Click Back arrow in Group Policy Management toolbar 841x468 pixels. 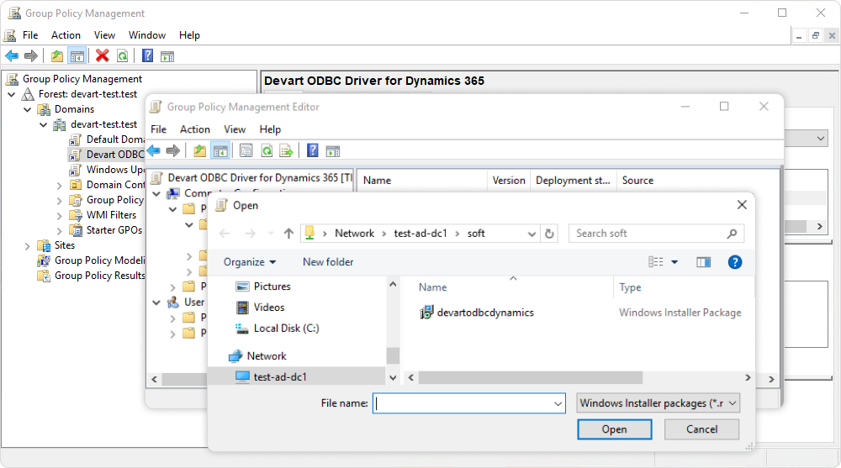click(12, 55)
